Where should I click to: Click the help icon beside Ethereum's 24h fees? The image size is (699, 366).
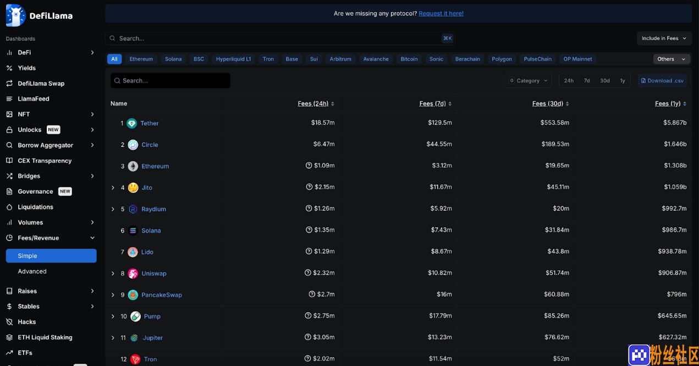(309, 165)
